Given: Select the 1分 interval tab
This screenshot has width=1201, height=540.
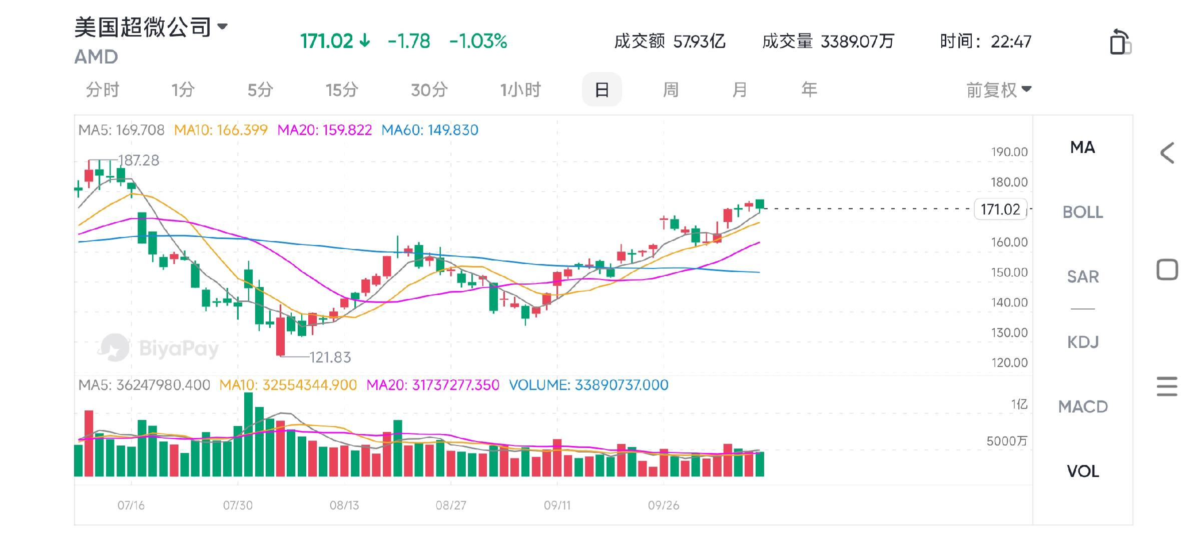Looking at the screenshot, I should (x=183, y=90).
